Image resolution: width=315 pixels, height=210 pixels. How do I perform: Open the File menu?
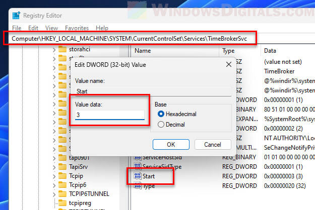point(17,28)
